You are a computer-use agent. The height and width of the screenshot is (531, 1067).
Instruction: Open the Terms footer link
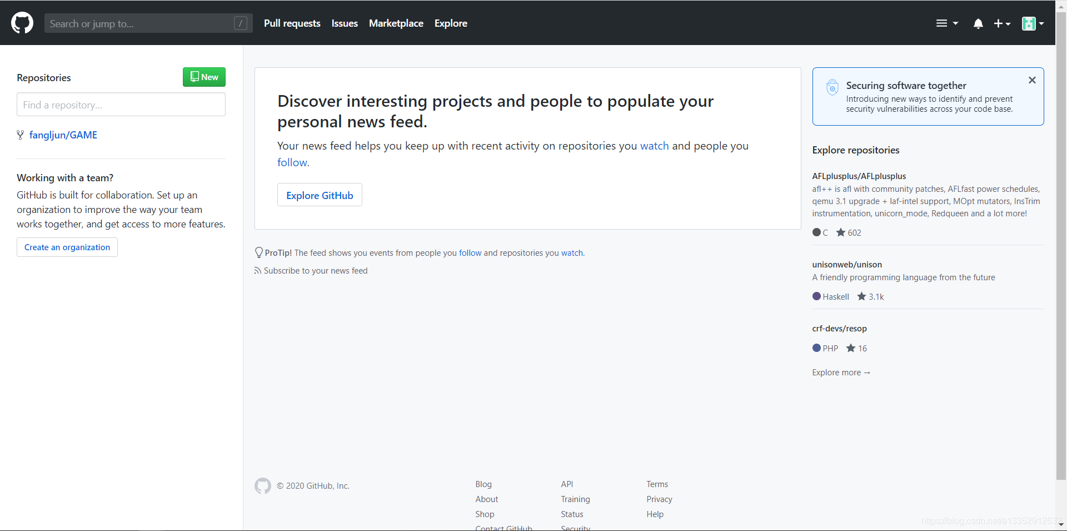[657, 484]
